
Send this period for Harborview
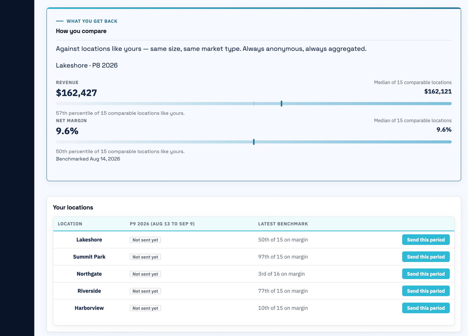coord(426,308)
